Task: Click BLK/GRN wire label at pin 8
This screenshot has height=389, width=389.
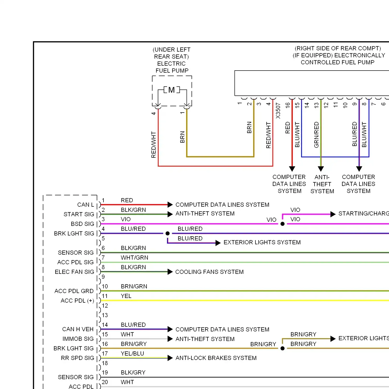Action: (133, 267)
